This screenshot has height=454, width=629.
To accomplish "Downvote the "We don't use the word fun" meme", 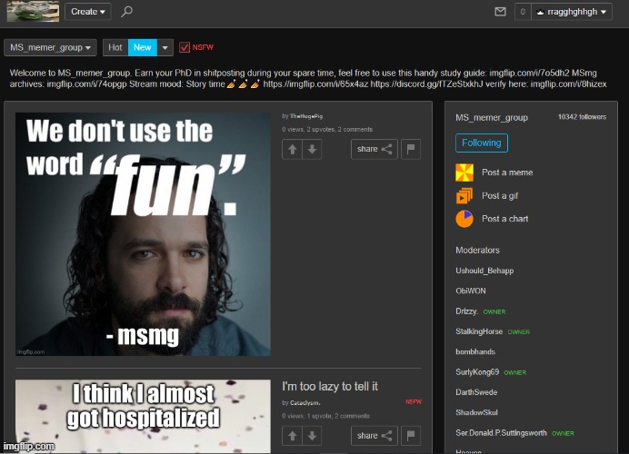I will [x=312, y=150].
